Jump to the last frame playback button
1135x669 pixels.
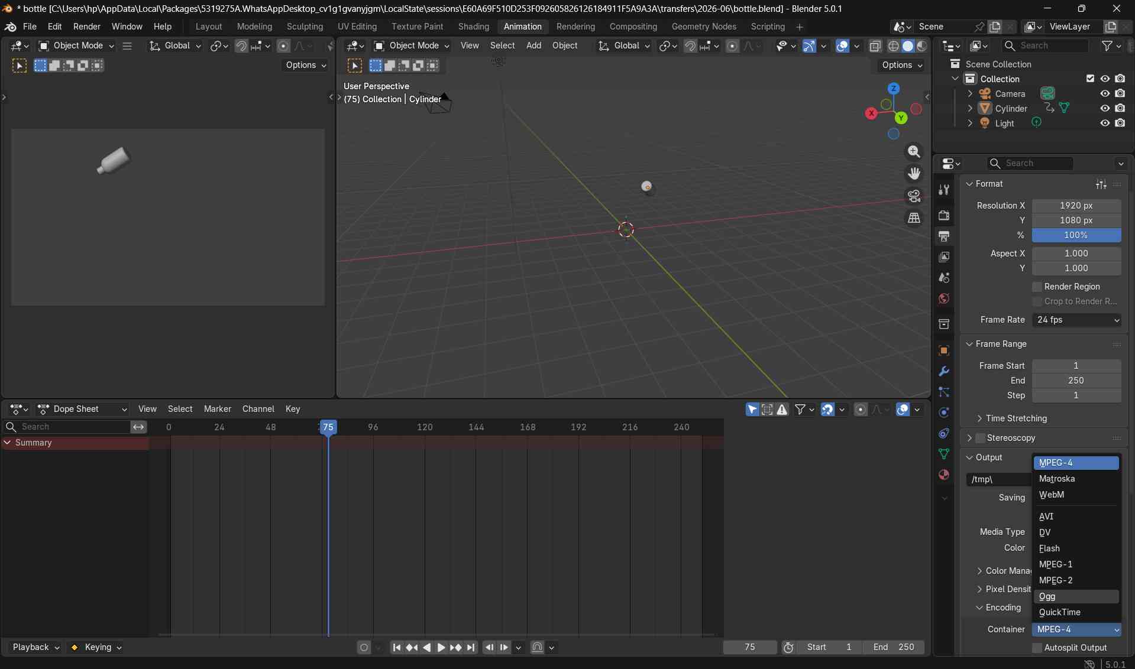[x=470, y=647]
